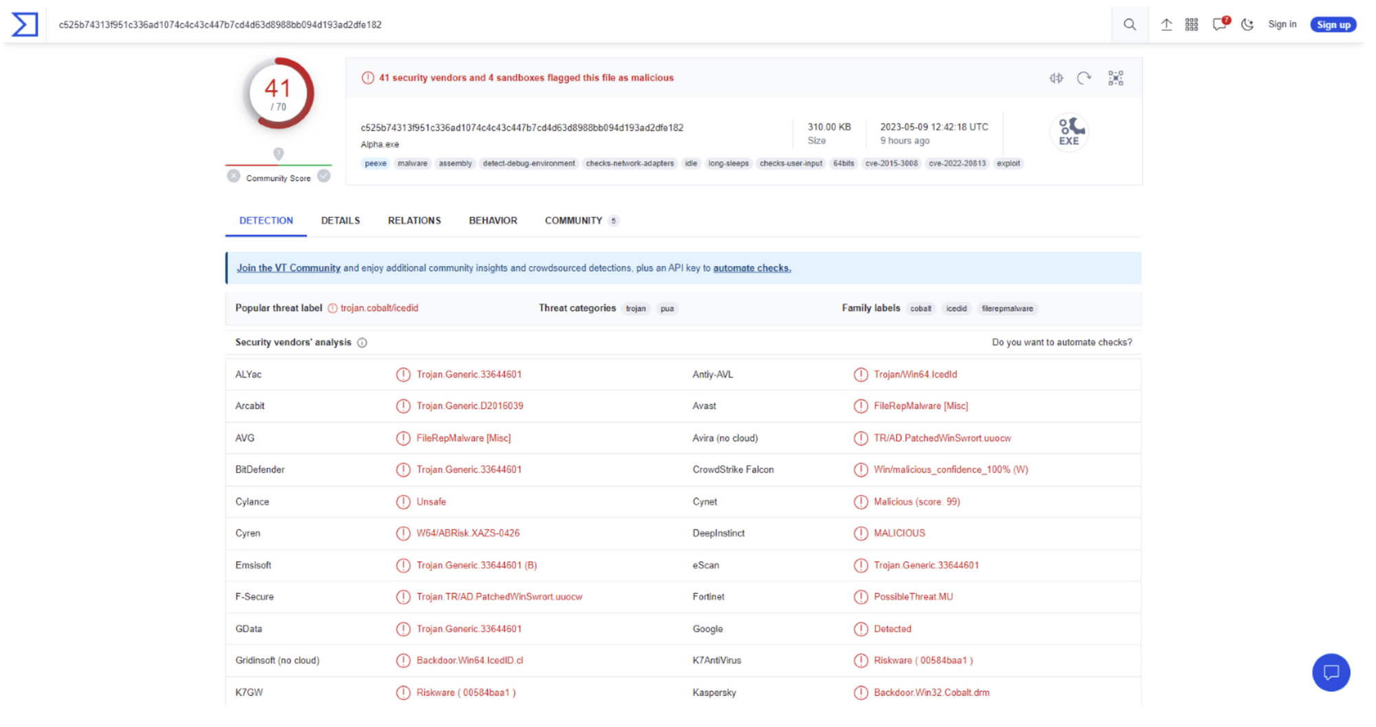The height and width of the screenshot is (727, 1376).
Task: Open the notifications speech bubble icon
Action: click(x=1221, y=24)
